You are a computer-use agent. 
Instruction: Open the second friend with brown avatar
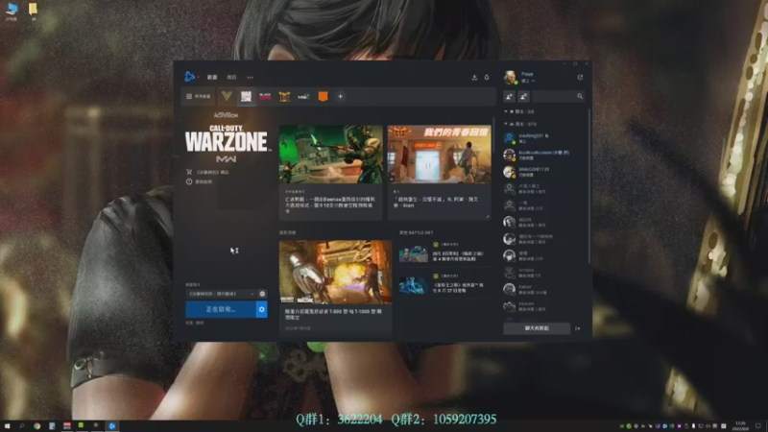543,156
